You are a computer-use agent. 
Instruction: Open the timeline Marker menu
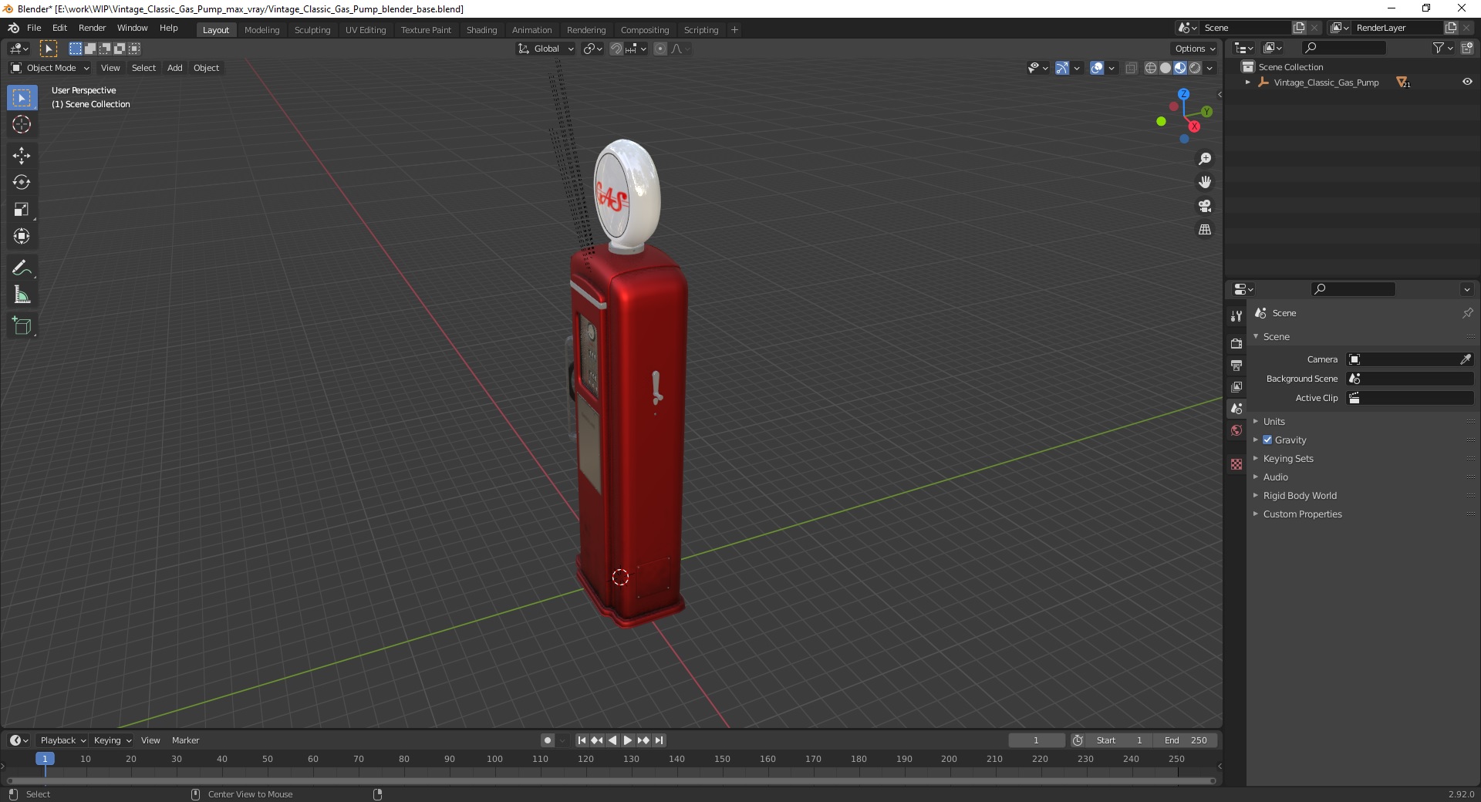click(x=185, y=740)
